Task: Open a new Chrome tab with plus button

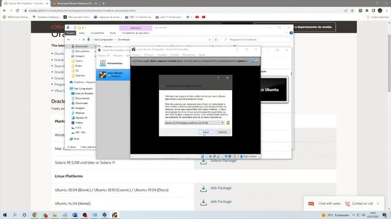Action: 103,4
